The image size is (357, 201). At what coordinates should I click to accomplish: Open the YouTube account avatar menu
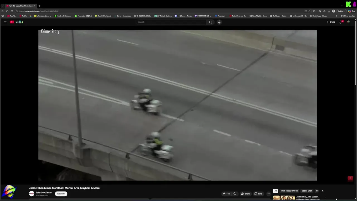(x=348, y=22)
